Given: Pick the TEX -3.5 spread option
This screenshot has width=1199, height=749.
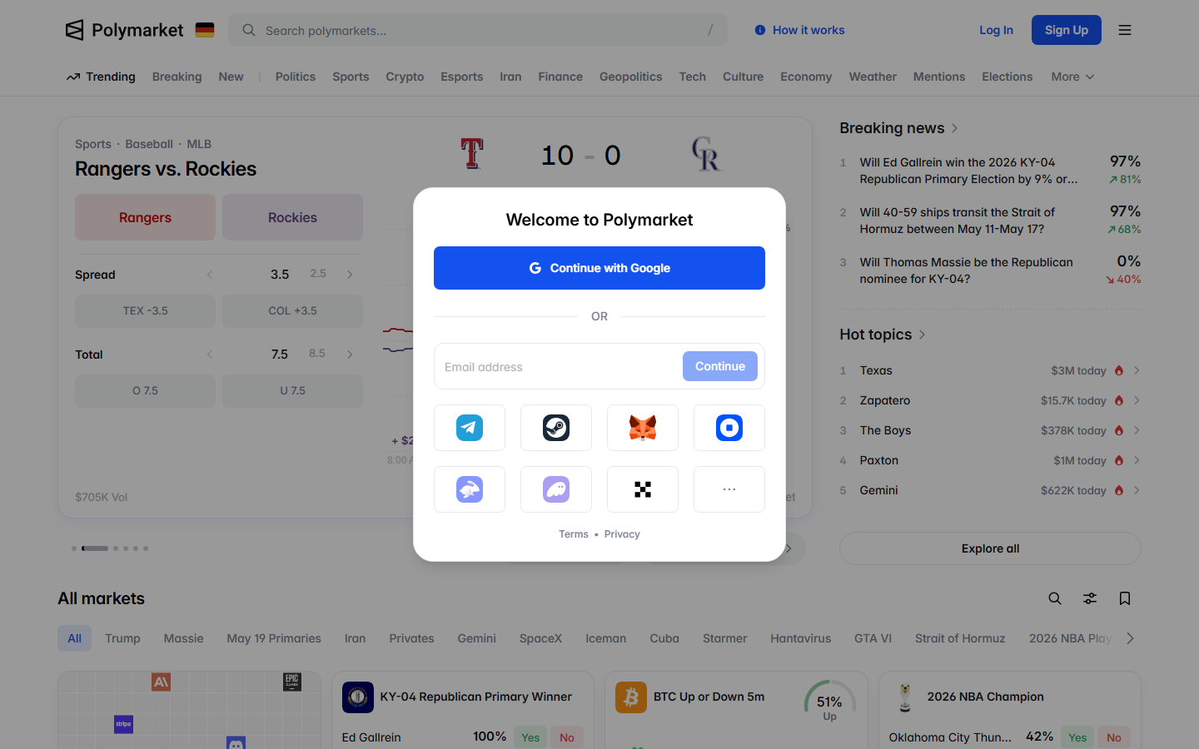Looking at the screenshot, I should [145, 310].
